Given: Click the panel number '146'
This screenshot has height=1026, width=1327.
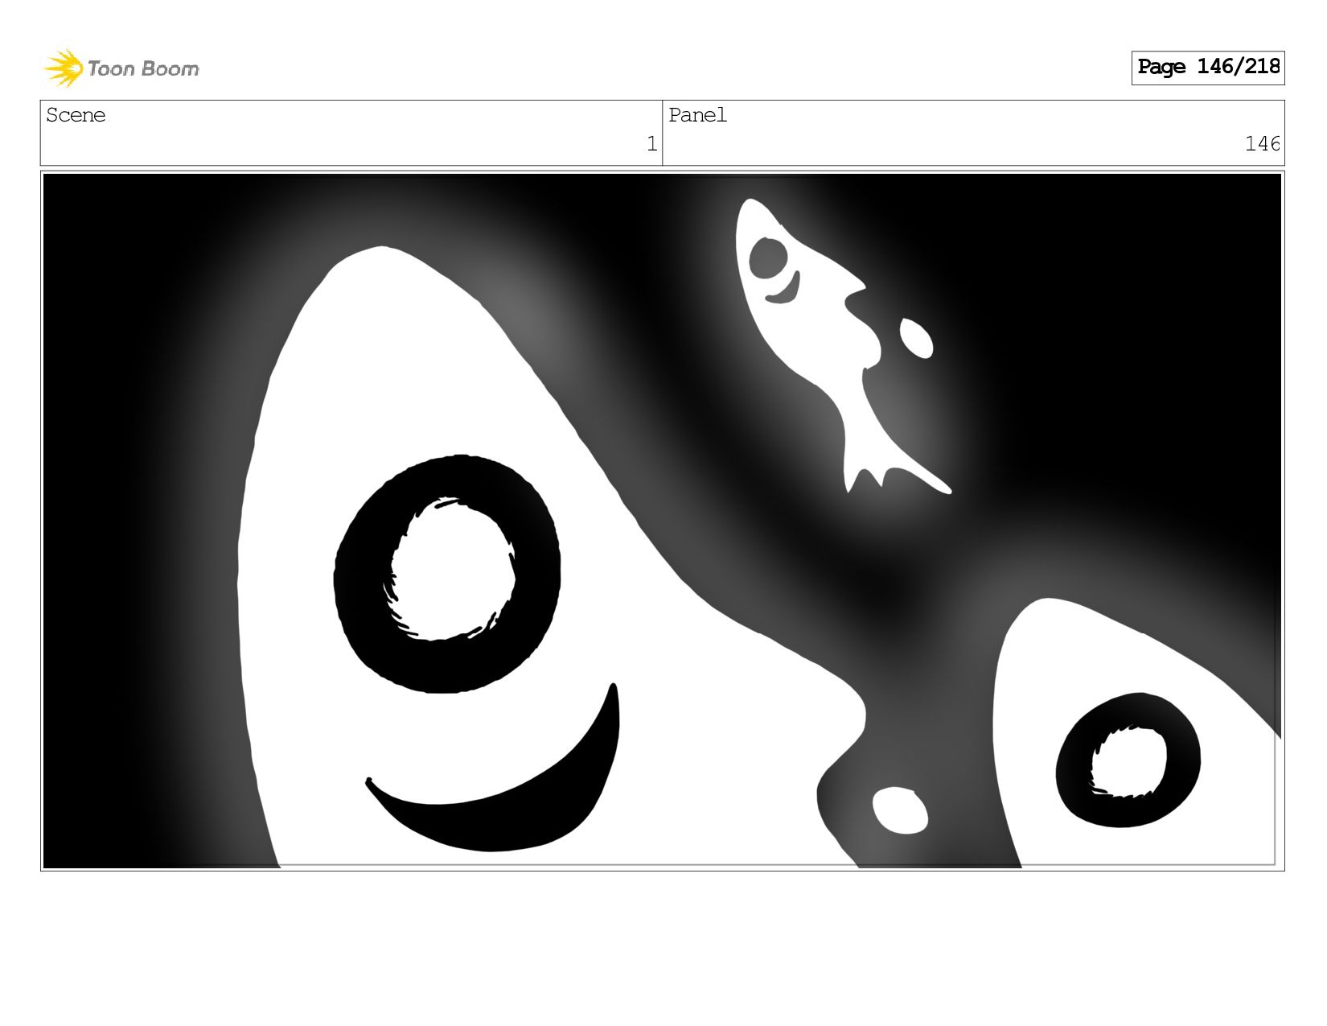Looking at the screenshot, I should tap(1262, 144).
